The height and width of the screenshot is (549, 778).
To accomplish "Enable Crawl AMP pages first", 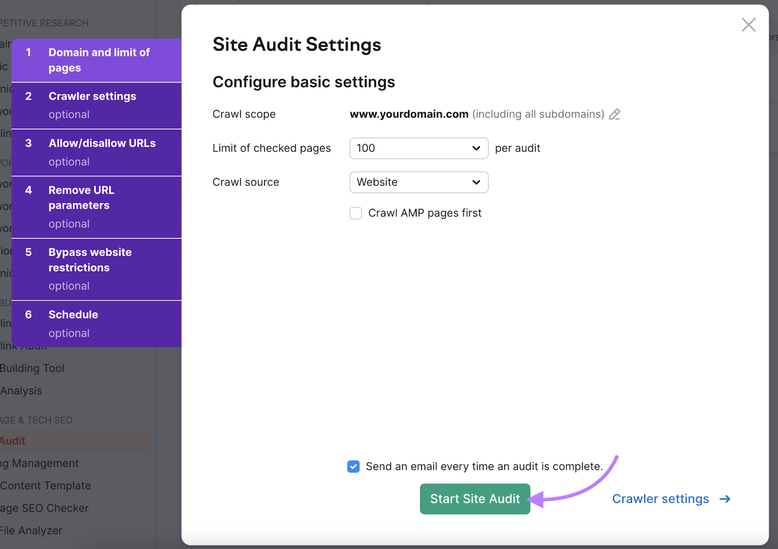I will point(355,213).
